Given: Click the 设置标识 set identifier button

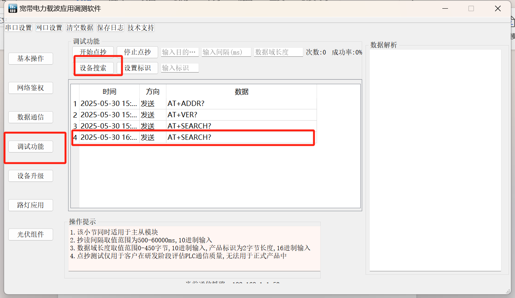Looking at the screenshot, I should tap(137, 68).
